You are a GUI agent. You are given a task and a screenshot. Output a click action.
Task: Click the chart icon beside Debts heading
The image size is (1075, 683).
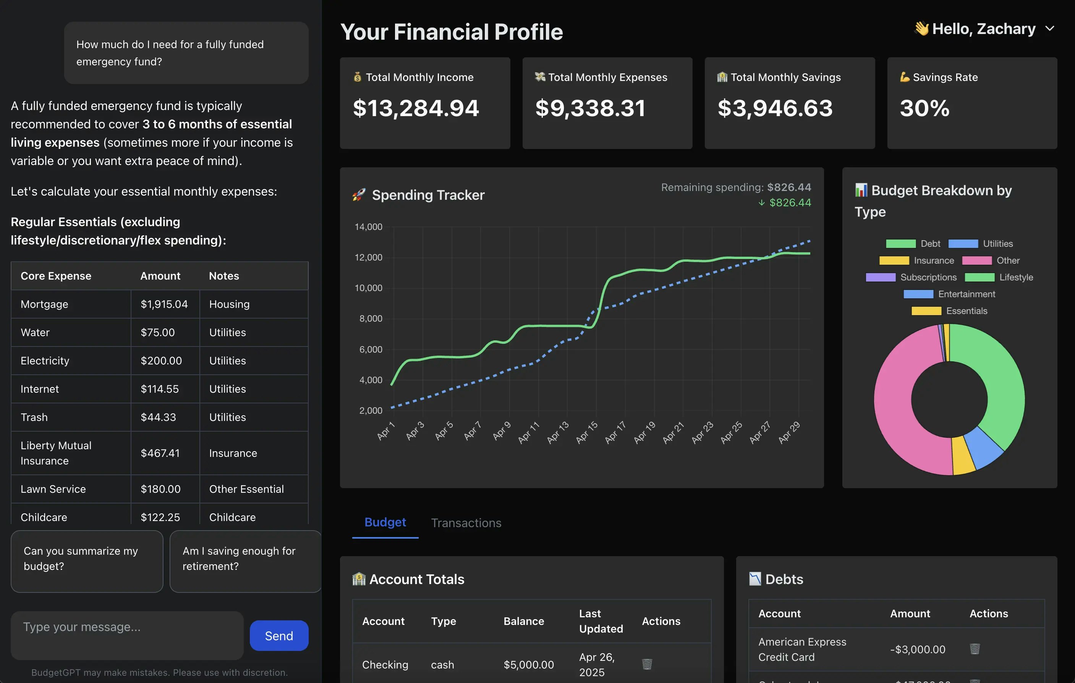(755, 579)
